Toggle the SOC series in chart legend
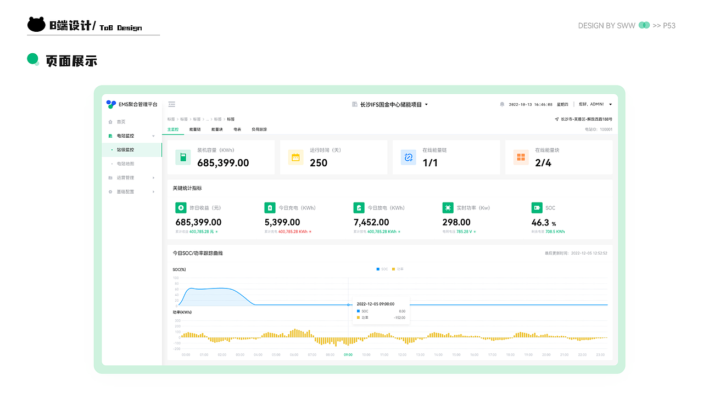 pos(382,269)
